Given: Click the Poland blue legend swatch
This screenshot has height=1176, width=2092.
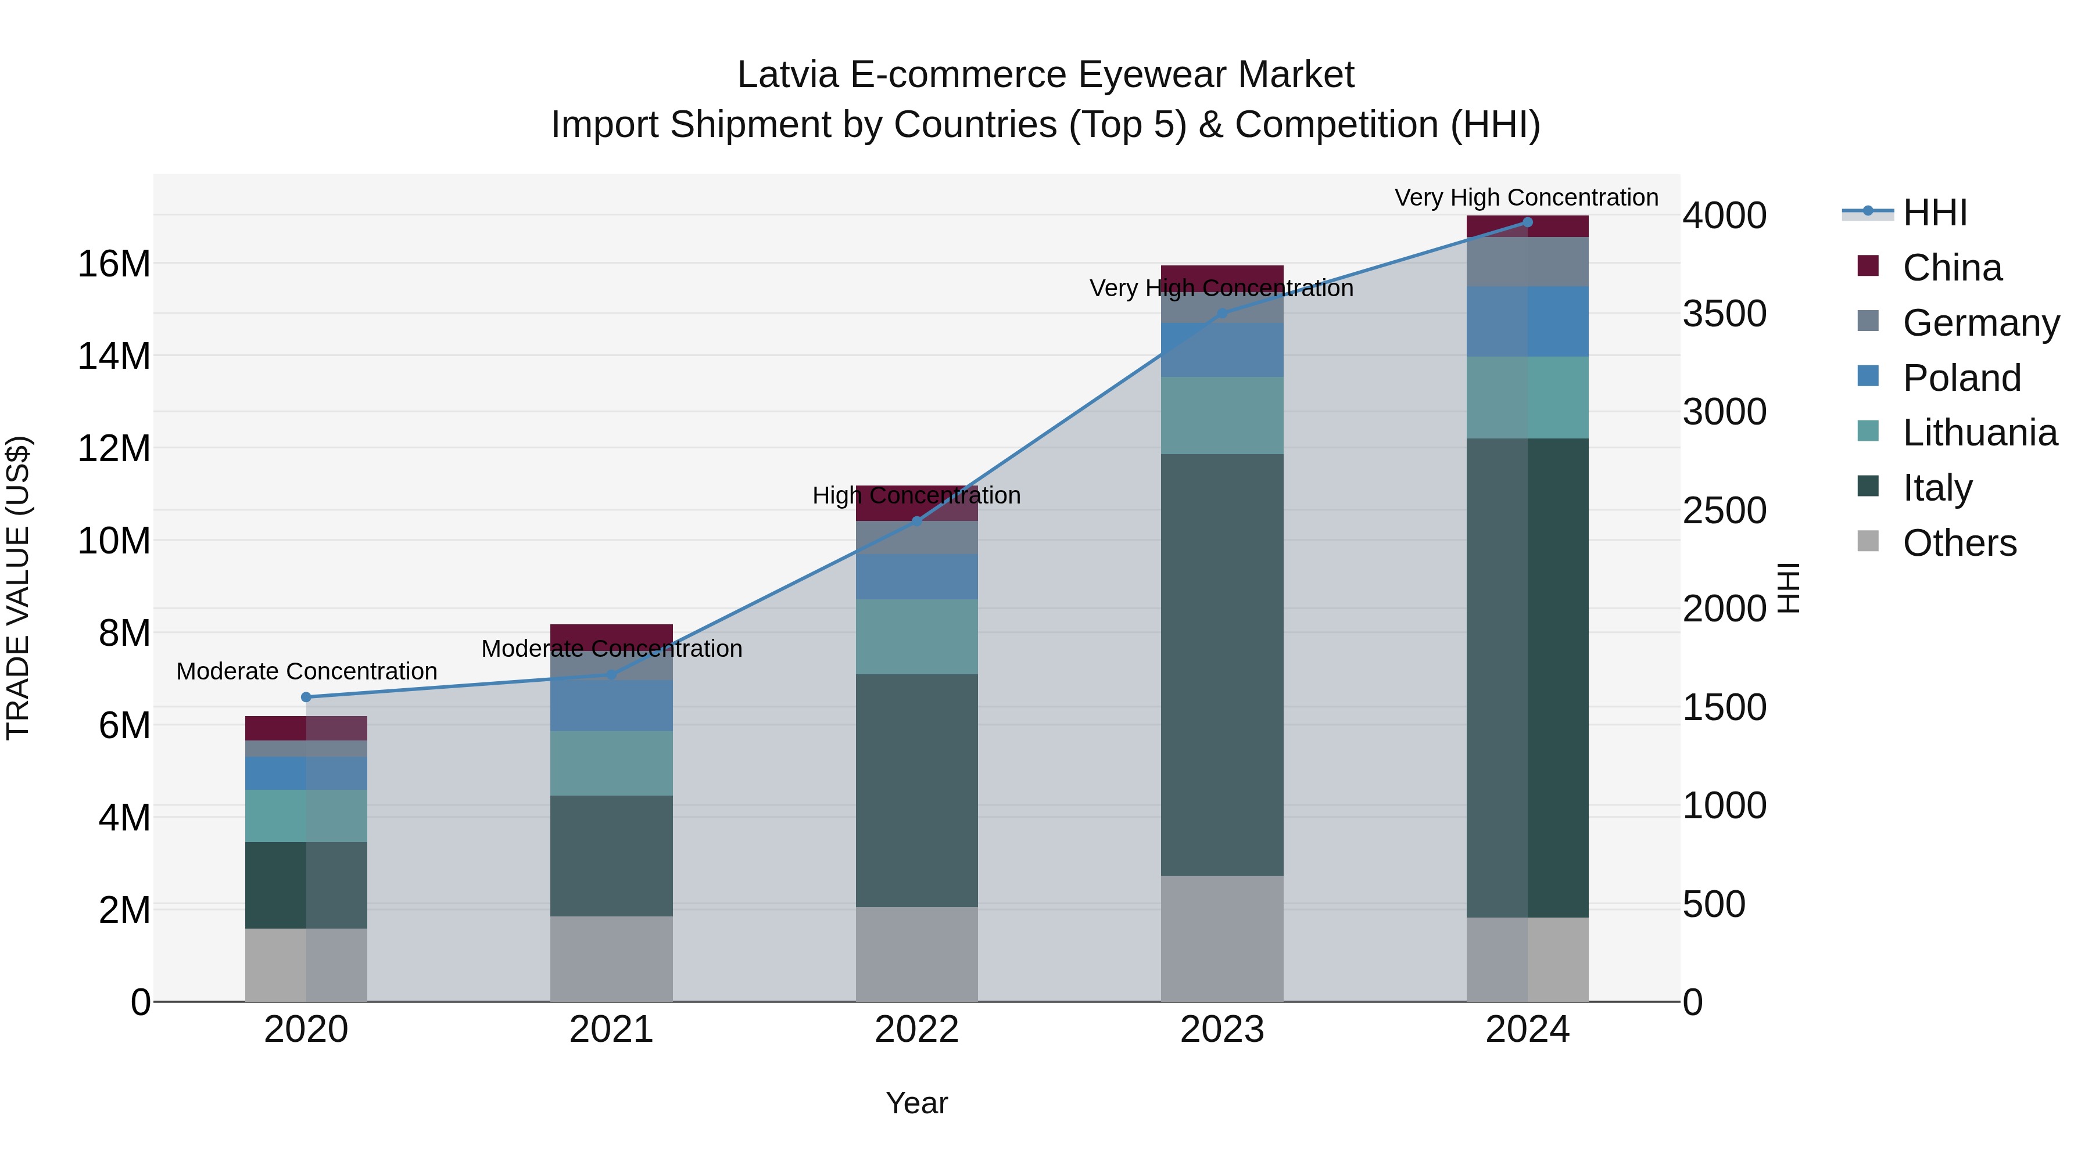Looking at the screenshot, I should 1868,376.
